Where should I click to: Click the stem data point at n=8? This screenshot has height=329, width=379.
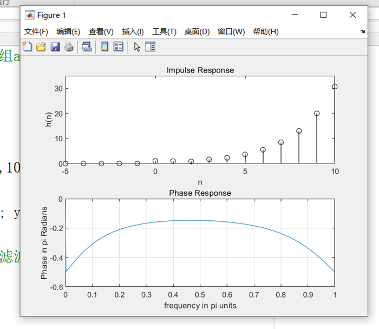point(299,131)
